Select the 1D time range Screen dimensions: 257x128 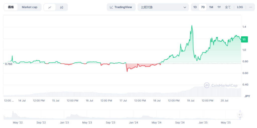click(x=195, y=7)
